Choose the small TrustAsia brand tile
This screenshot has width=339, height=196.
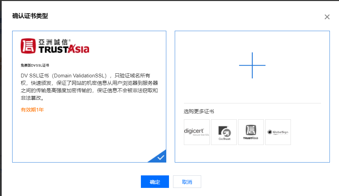(251, 132)
